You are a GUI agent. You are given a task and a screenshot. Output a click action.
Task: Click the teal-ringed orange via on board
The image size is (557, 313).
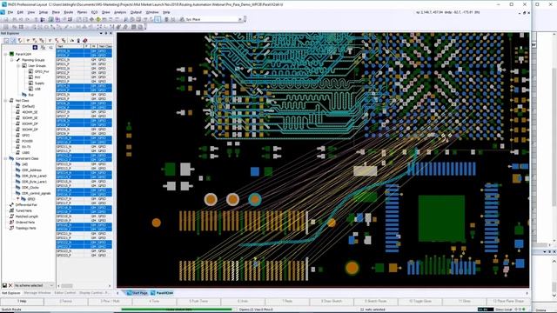pyautogui.click(x=255, y=199)
